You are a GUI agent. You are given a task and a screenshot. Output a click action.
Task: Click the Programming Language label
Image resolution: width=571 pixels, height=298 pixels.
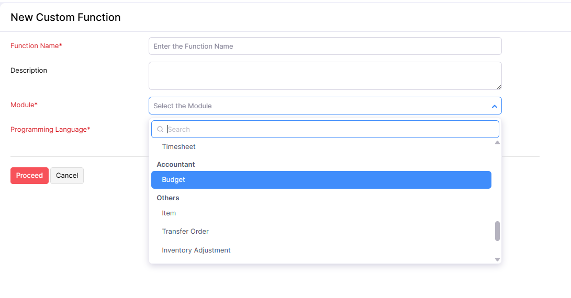point(50,130)
